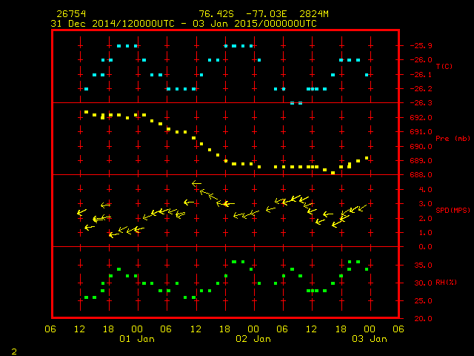Viewport: 474px width, 356px height.
Task: Click the "RH(%)" humidity axis label
Action: point(446,282)
